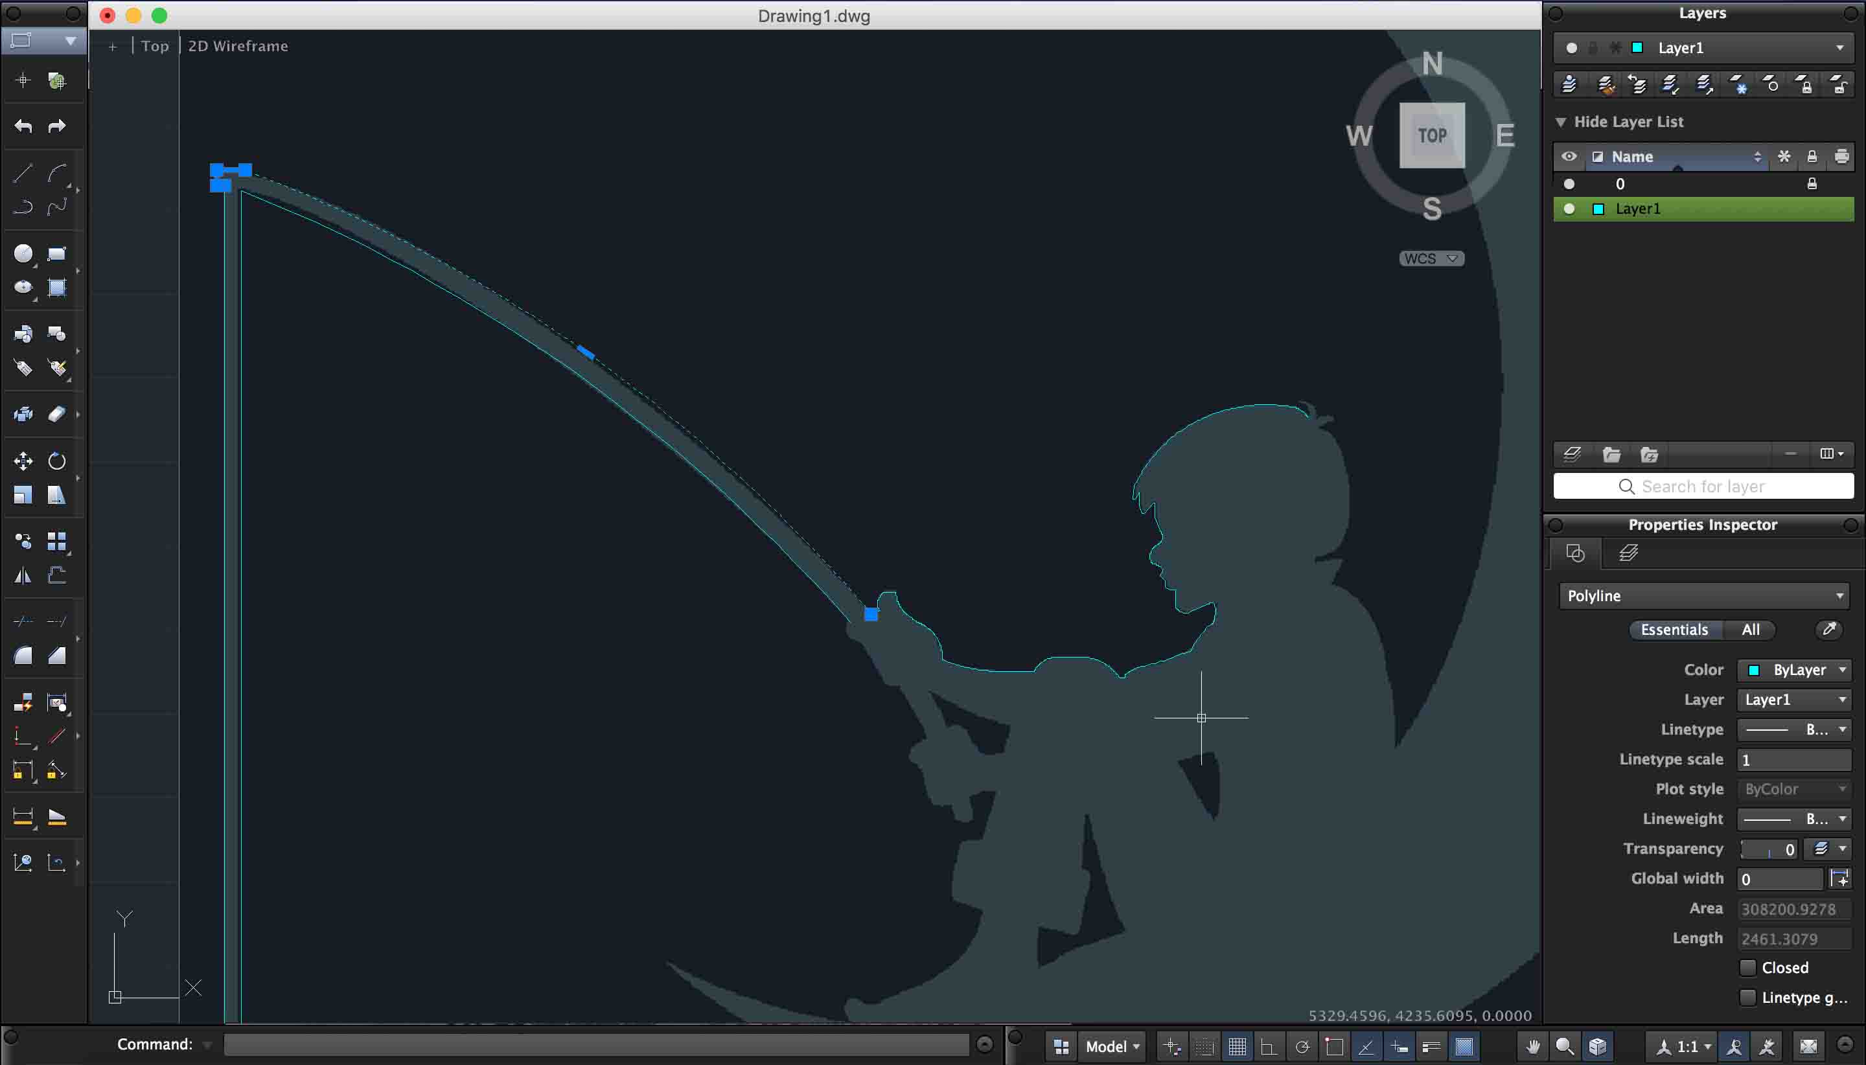Activate the Move tool
Viewport: 1866px width, 1065px height.
(x=23, y=461)
